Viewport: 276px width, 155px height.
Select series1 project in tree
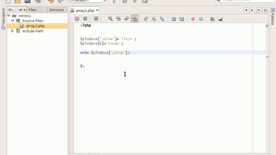25,15
